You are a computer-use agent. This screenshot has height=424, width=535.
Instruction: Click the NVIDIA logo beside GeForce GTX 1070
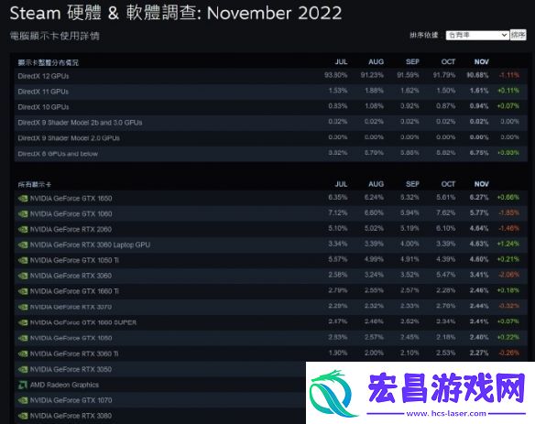pos(23,400)
